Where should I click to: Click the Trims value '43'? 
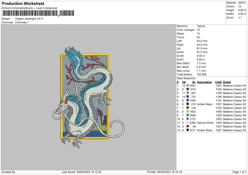[x=198, y=37]
